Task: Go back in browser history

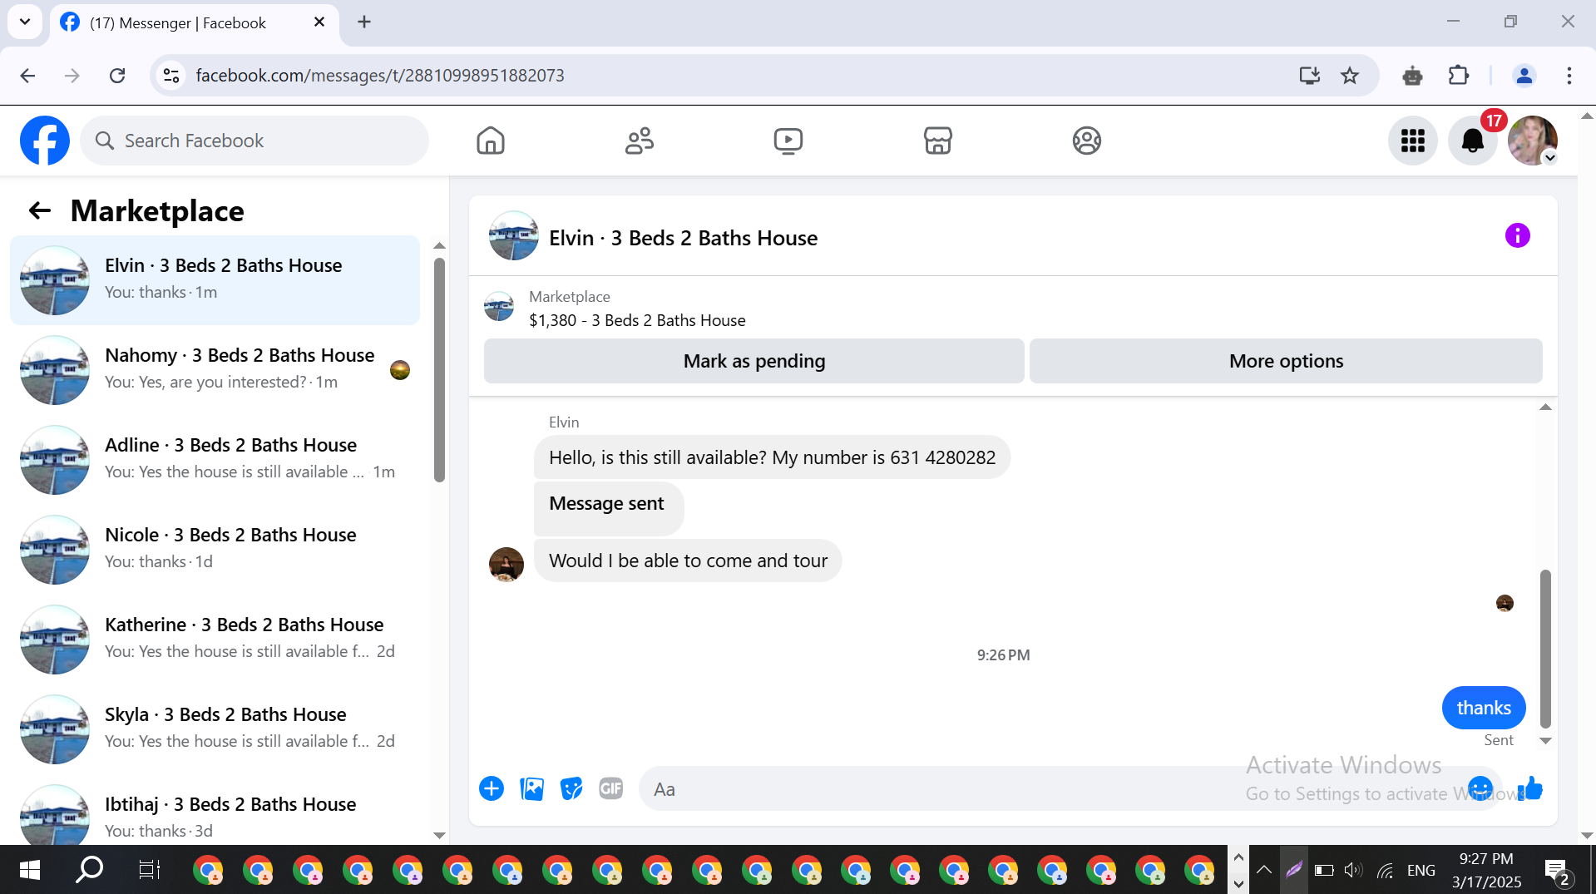Action: [x=27, y=76]
